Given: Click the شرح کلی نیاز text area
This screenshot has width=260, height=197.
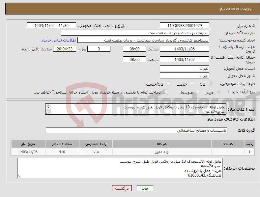Looking at the screenshot, I should point(136,109).
